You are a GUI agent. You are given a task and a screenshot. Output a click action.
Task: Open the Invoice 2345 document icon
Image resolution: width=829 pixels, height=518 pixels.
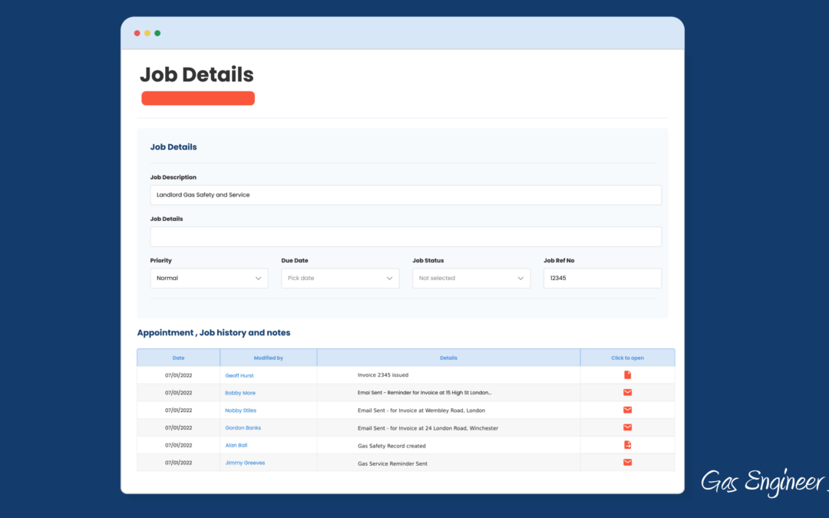click(627, 374)
